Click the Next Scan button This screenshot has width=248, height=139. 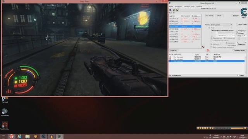tap(219, 15)
